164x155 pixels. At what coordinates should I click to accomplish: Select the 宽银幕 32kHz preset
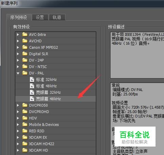click(x=48, y=92)
